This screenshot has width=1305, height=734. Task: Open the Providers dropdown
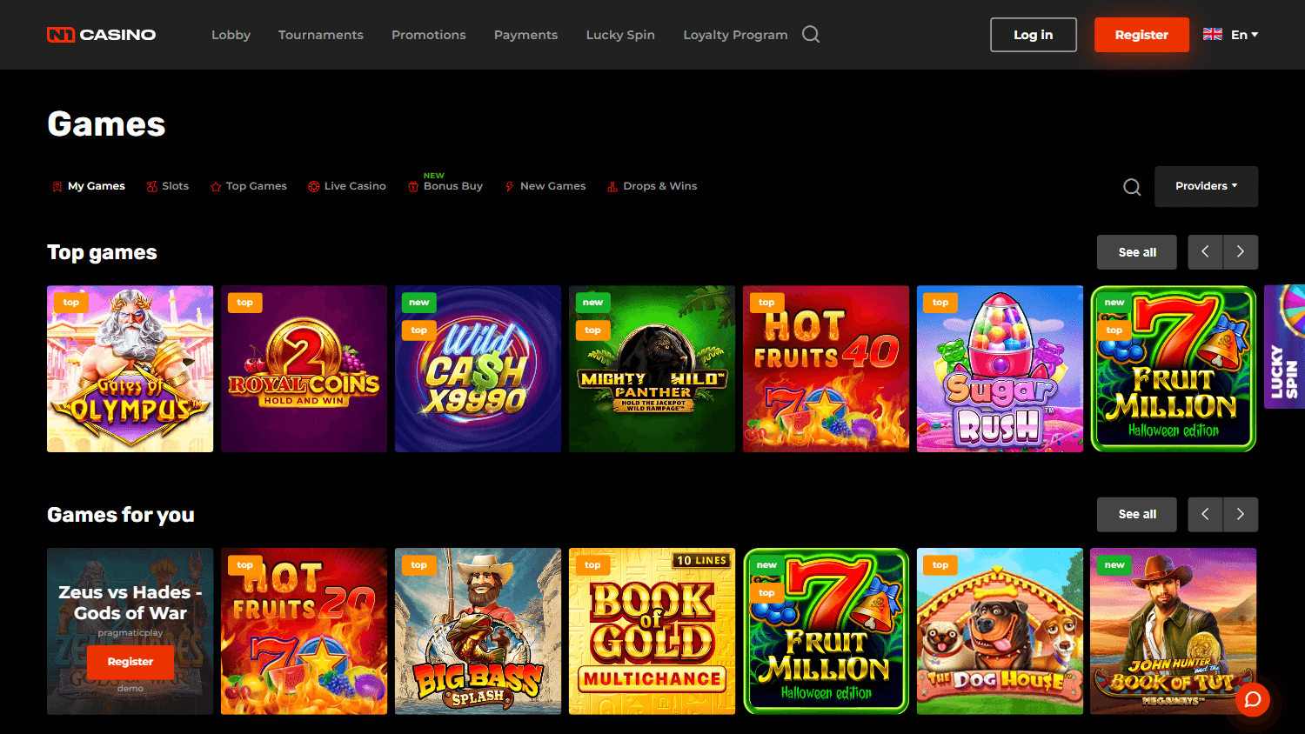pos(1206,186)
